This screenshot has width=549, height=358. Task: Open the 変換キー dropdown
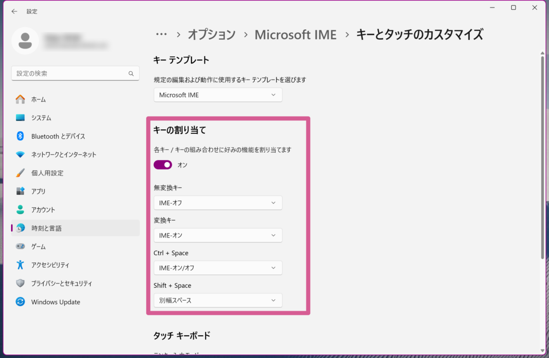tap(218, 236)
